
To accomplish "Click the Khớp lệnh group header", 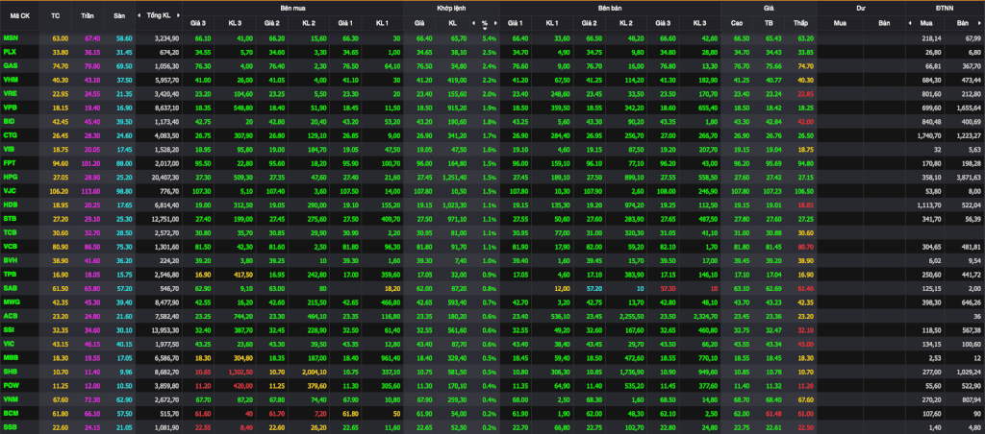I will pos(452,8).
